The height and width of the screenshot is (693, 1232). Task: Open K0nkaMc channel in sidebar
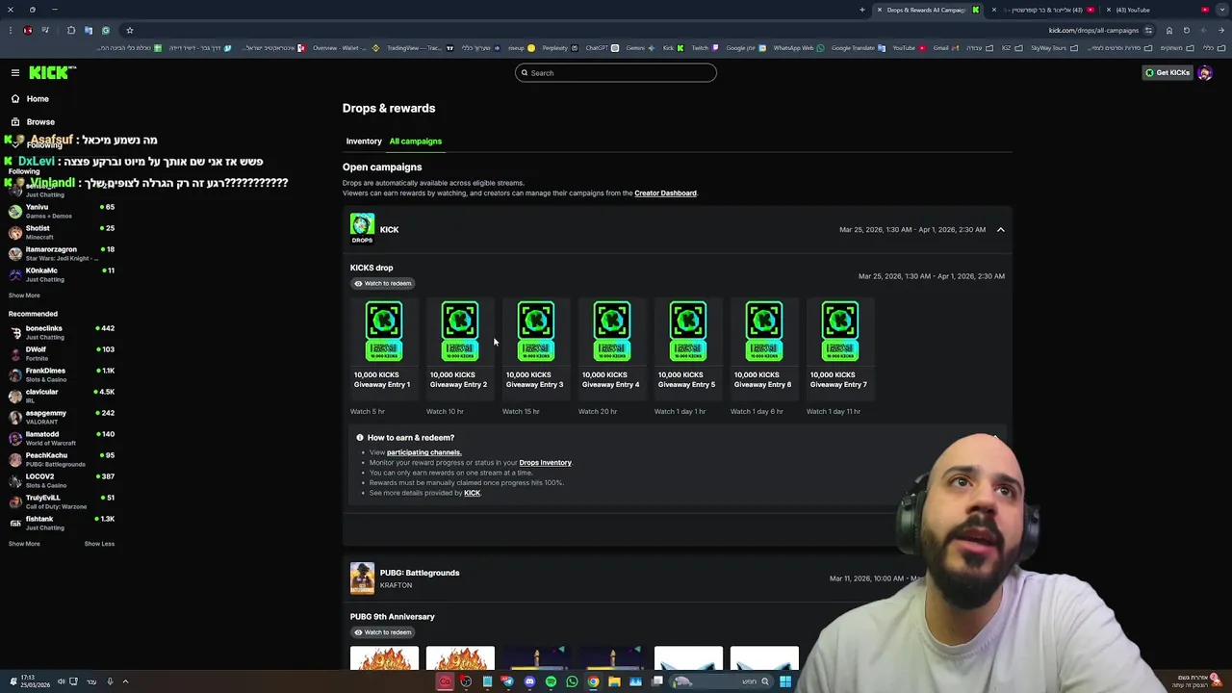tap(62, 274)
